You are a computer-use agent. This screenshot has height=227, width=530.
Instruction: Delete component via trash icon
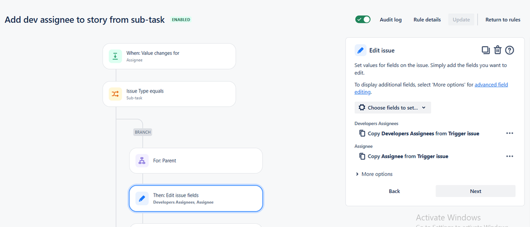[498, 51]
